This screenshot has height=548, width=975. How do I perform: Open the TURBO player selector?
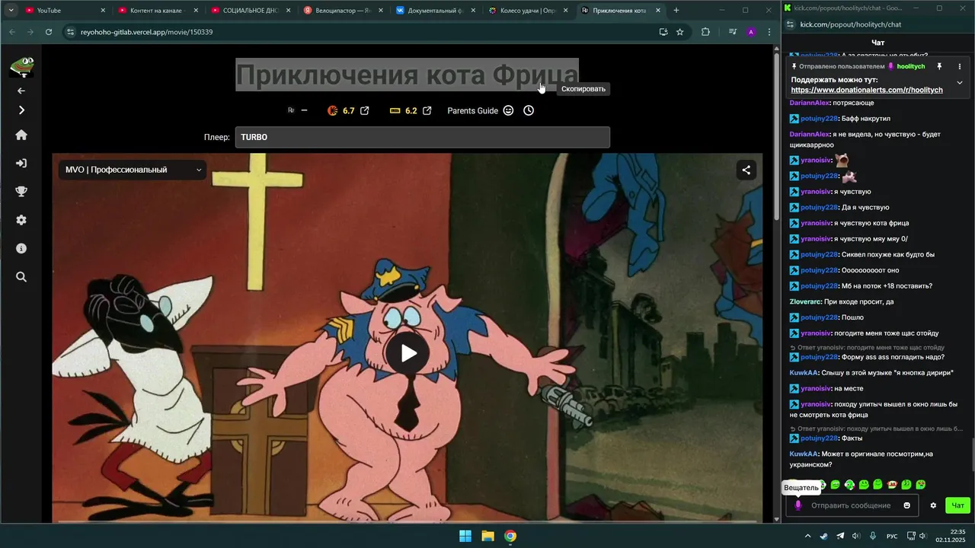[422, 137]
